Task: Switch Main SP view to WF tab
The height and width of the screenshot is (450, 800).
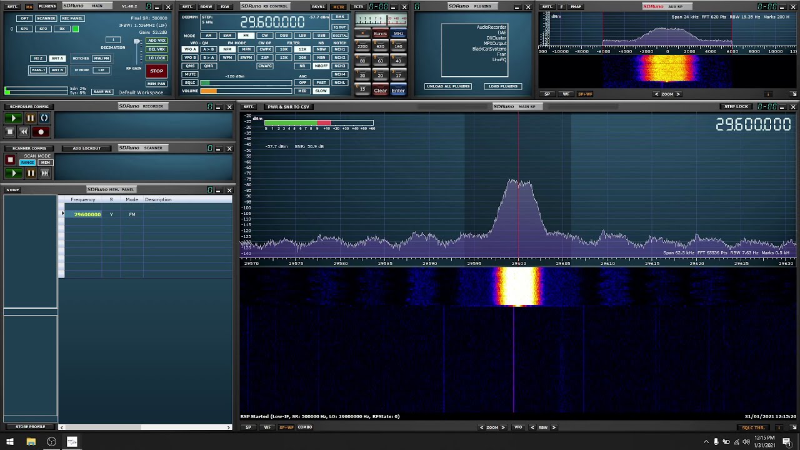Action: (267, 427)
